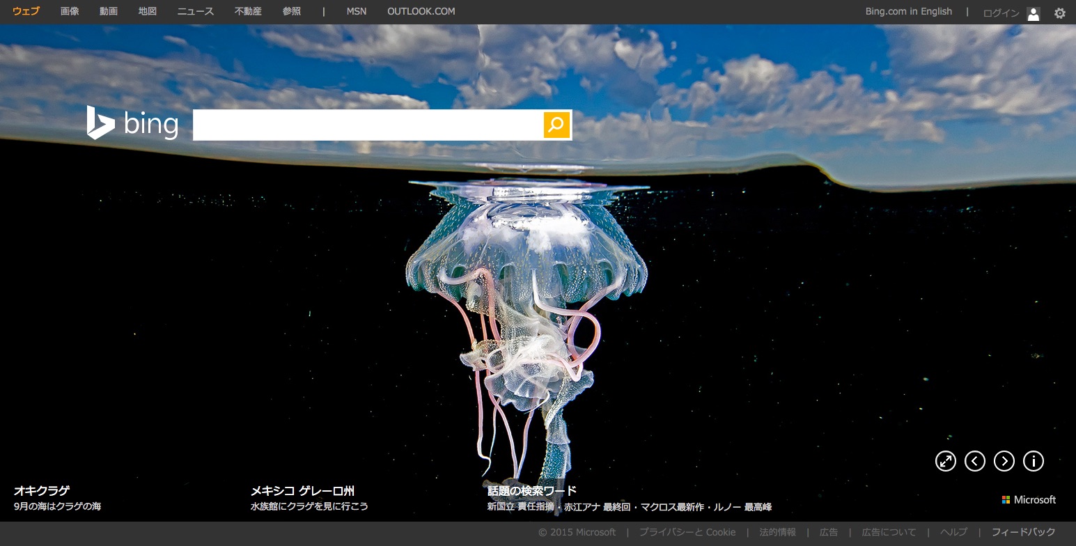
Task: Open the image info button
Action: (x=1034, y=461)
